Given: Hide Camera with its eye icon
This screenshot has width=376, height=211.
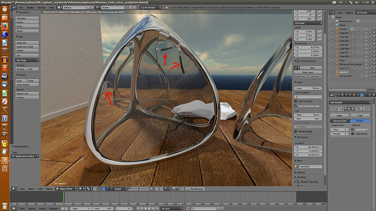Looking at the screenshot, I should click(x=366, y=29).
